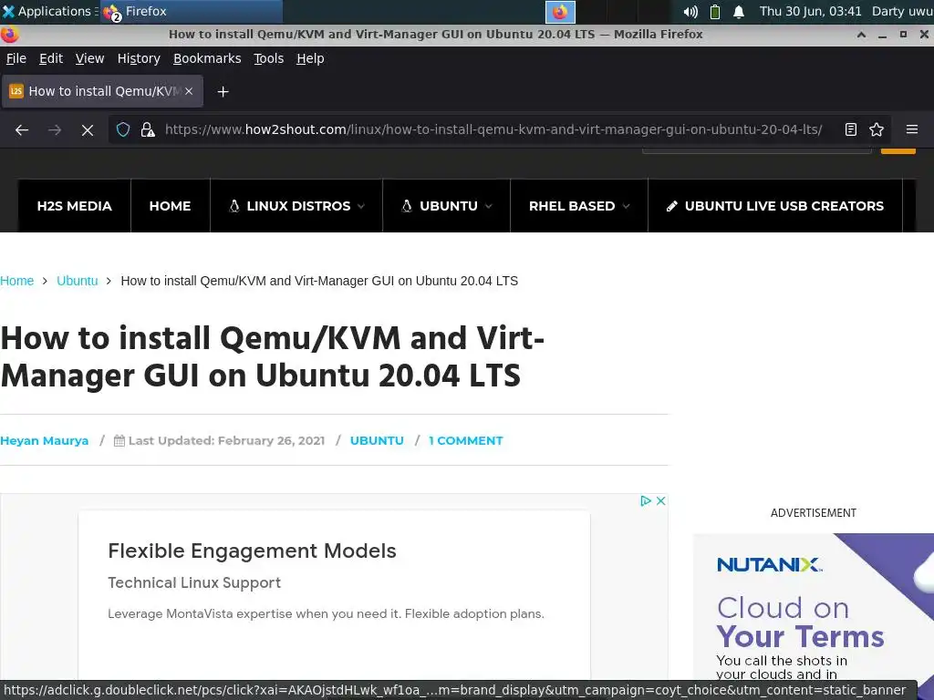Image resolution: width=934 pixels, height=700 pixels.
Task: Open the Firefox hamburger menu
Action: click(912, 129)
